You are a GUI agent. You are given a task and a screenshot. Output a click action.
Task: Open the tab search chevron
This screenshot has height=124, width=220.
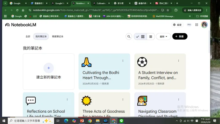coord(5,3)
